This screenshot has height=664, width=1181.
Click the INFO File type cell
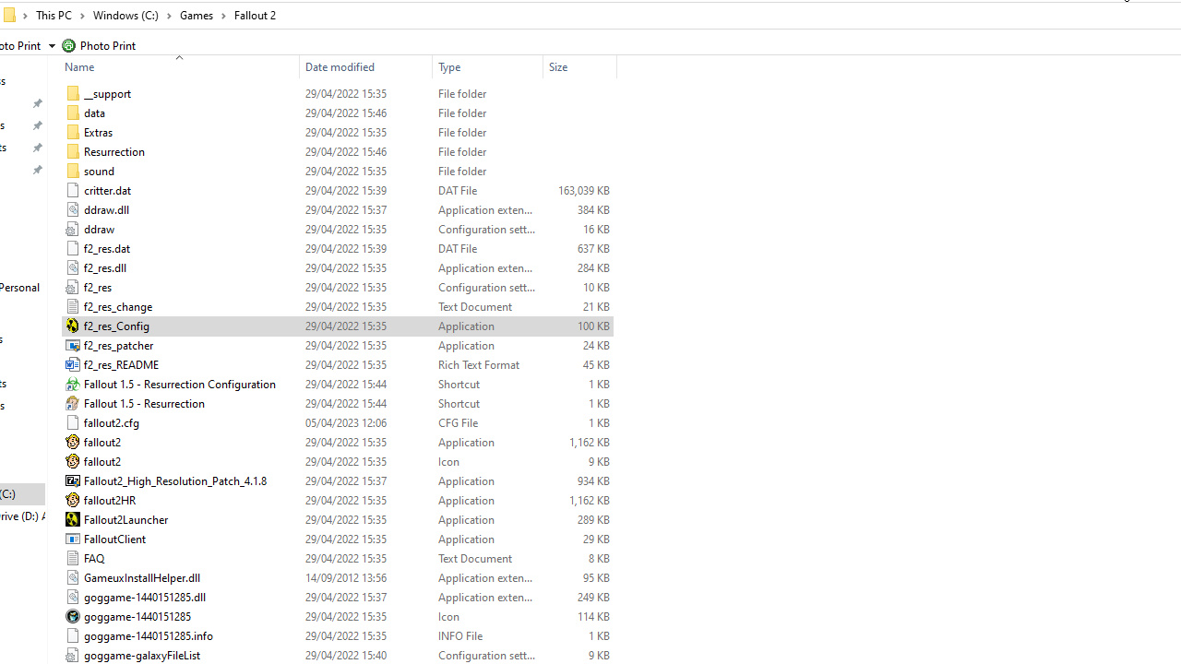tap(460, 635)
